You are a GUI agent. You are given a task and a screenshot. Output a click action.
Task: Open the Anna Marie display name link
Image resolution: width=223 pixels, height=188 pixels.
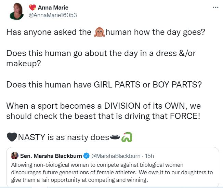(x=53, y=8)
